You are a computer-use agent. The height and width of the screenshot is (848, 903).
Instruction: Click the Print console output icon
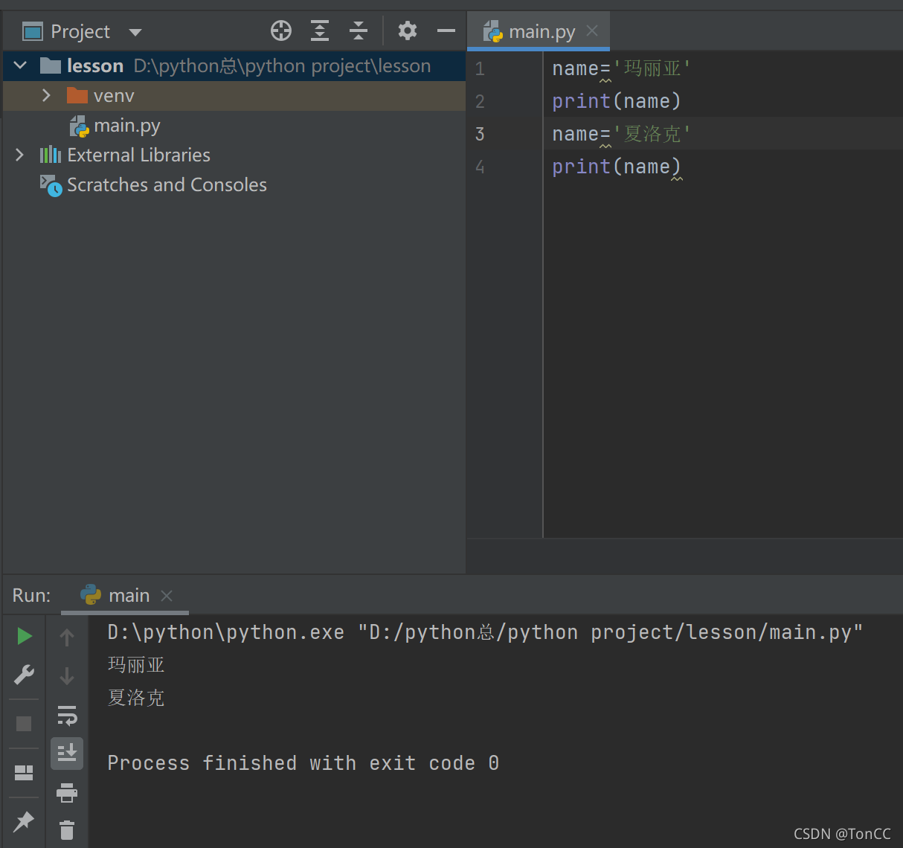pos(67,792)
